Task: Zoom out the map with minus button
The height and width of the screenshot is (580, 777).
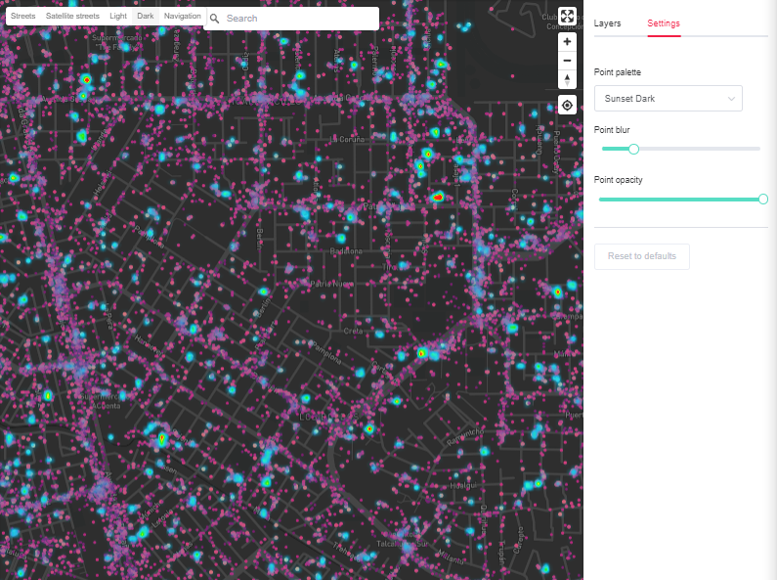Action: pos(567,61)
